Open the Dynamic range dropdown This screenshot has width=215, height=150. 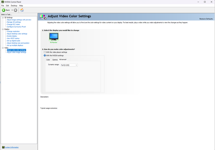coord(69,65)
